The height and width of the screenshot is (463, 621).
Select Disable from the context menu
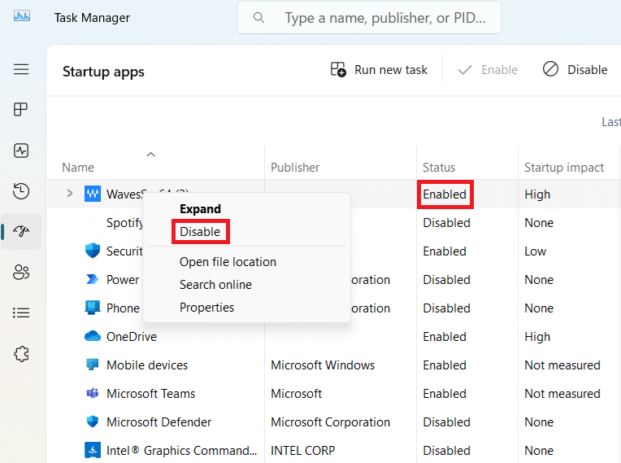point(200,232)
